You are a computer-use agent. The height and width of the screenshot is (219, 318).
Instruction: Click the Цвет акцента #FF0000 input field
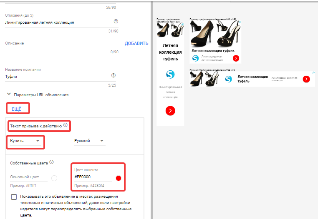(x=93, y=177)
